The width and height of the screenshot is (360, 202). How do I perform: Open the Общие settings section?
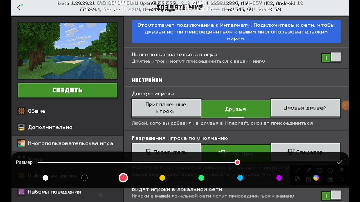pyautogui.click(x=67, y=111)
